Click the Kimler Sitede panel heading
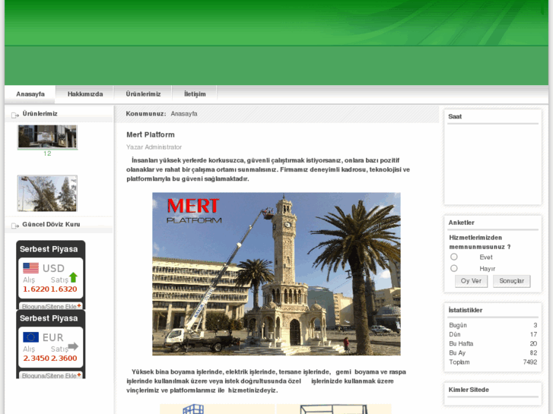 pos(469,390)
